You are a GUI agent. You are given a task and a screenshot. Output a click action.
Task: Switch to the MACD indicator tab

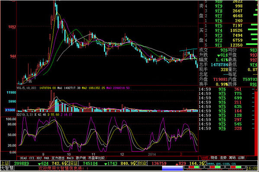pyautogui.click(x=70, y=158)
